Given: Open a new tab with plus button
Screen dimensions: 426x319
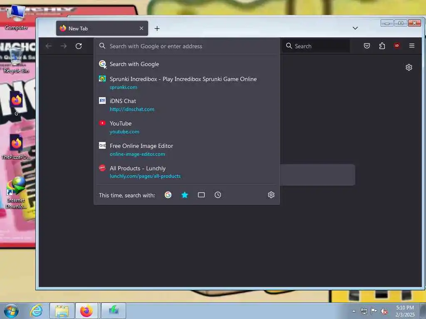Looking at the screenshot, I should point(157,29).
